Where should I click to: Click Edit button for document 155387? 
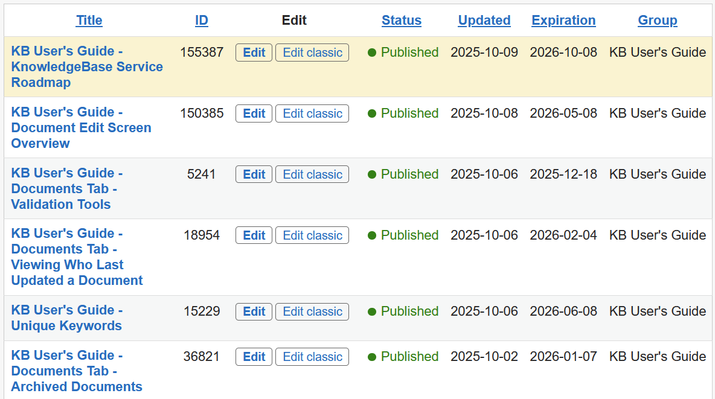coord(254,53)
